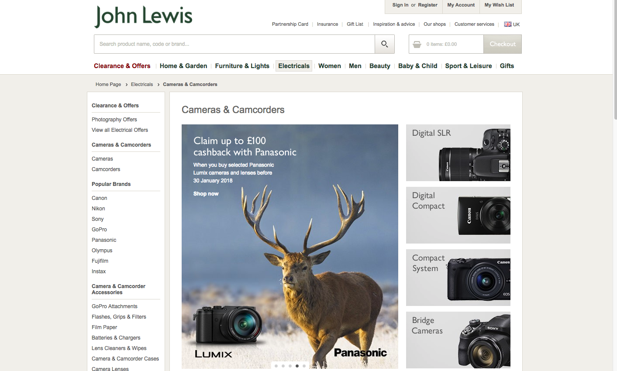Open Photography Offers in sidebar
The image size is (617, 371).
coord(114,120)
